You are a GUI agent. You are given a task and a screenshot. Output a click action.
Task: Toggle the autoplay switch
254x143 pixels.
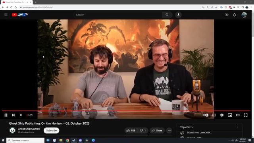(206, 115)
